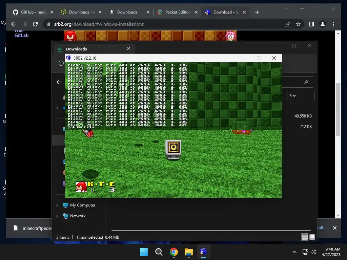Toggle Chrome side panel
This screenshot has width=347, height=260.
pyautogui.click(x=312, y=24)
